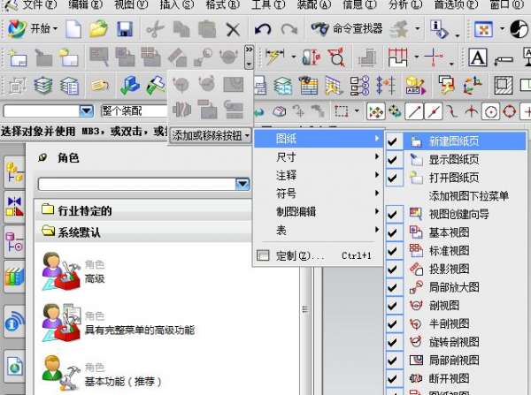Viewport: 531px width, 395px height.
Task: Click the Save (floppy disk) icon
Action: tap(125, 30)
